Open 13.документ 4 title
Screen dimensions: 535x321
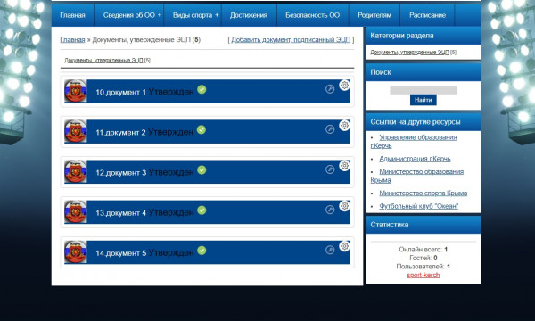[120, 213]
